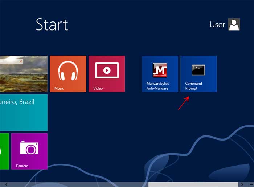Click the horizontal scrollbar thumb
254x187 pixels.
pos(193,184)
